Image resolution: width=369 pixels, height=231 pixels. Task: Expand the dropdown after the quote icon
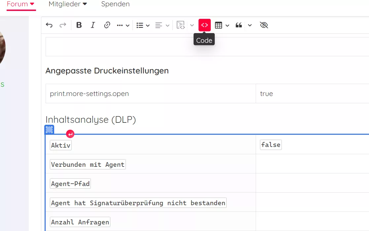(x=250, y=25)
